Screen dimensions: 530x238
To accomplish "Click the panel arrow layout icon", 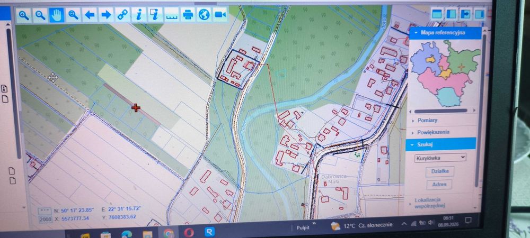I will [x=465, y=14].
